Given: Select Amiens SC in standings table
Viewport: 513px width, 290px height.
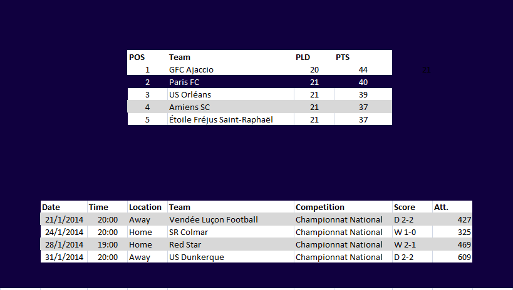Looking at the screenshot, I should click(x=231, y=107).
